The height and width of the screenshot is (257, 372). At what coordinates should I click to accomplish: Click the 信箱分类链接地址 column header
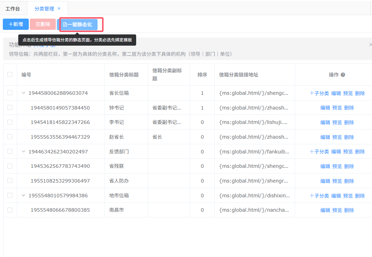tap(238, 75)
